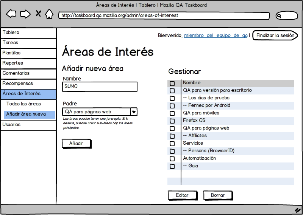Click the Áreas de Interés page heading
303x215 pixels.
pos(108,51)
